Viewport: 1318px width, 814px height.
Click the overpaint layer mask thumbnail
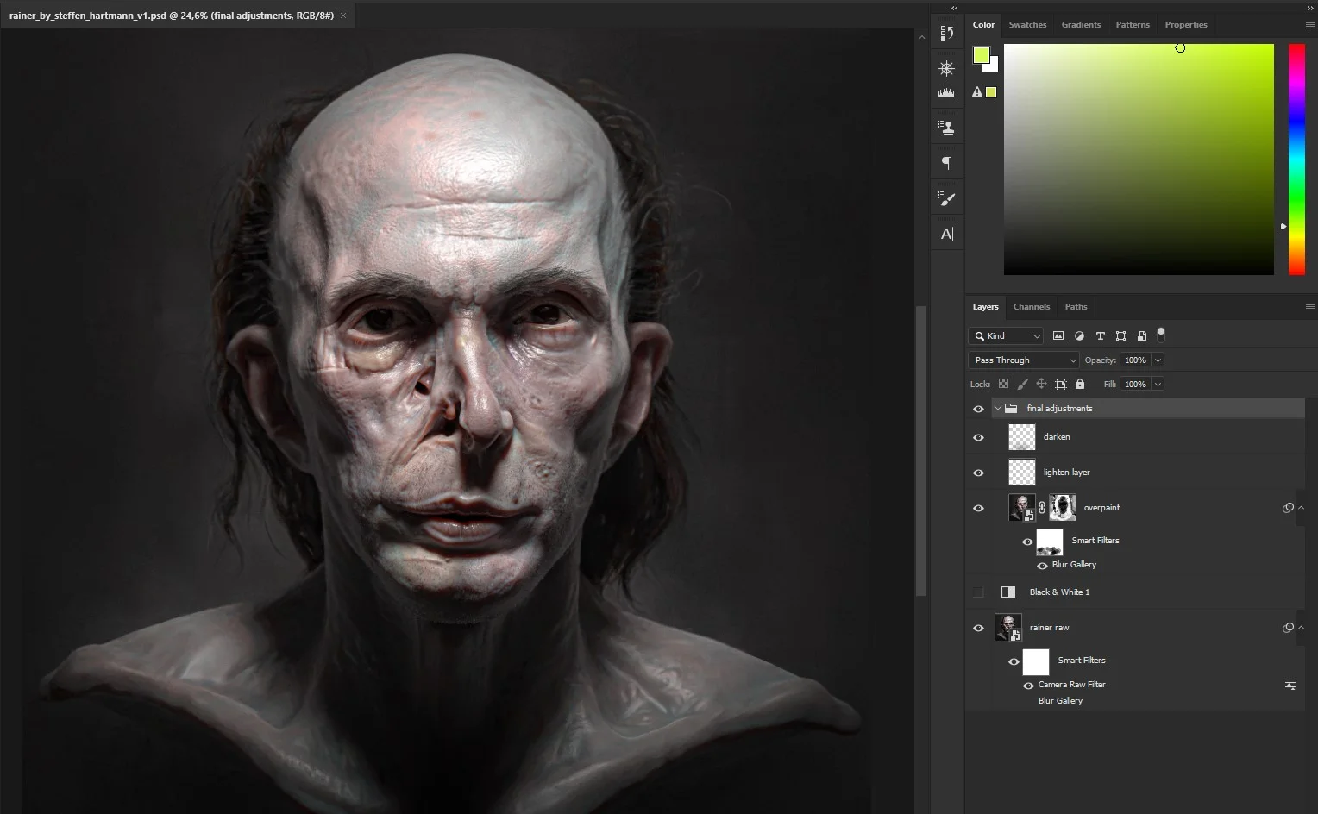tap(1062, 507)
